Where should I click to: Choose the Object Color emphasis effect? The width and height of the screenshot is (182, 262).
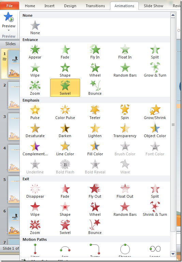(155, 130)
